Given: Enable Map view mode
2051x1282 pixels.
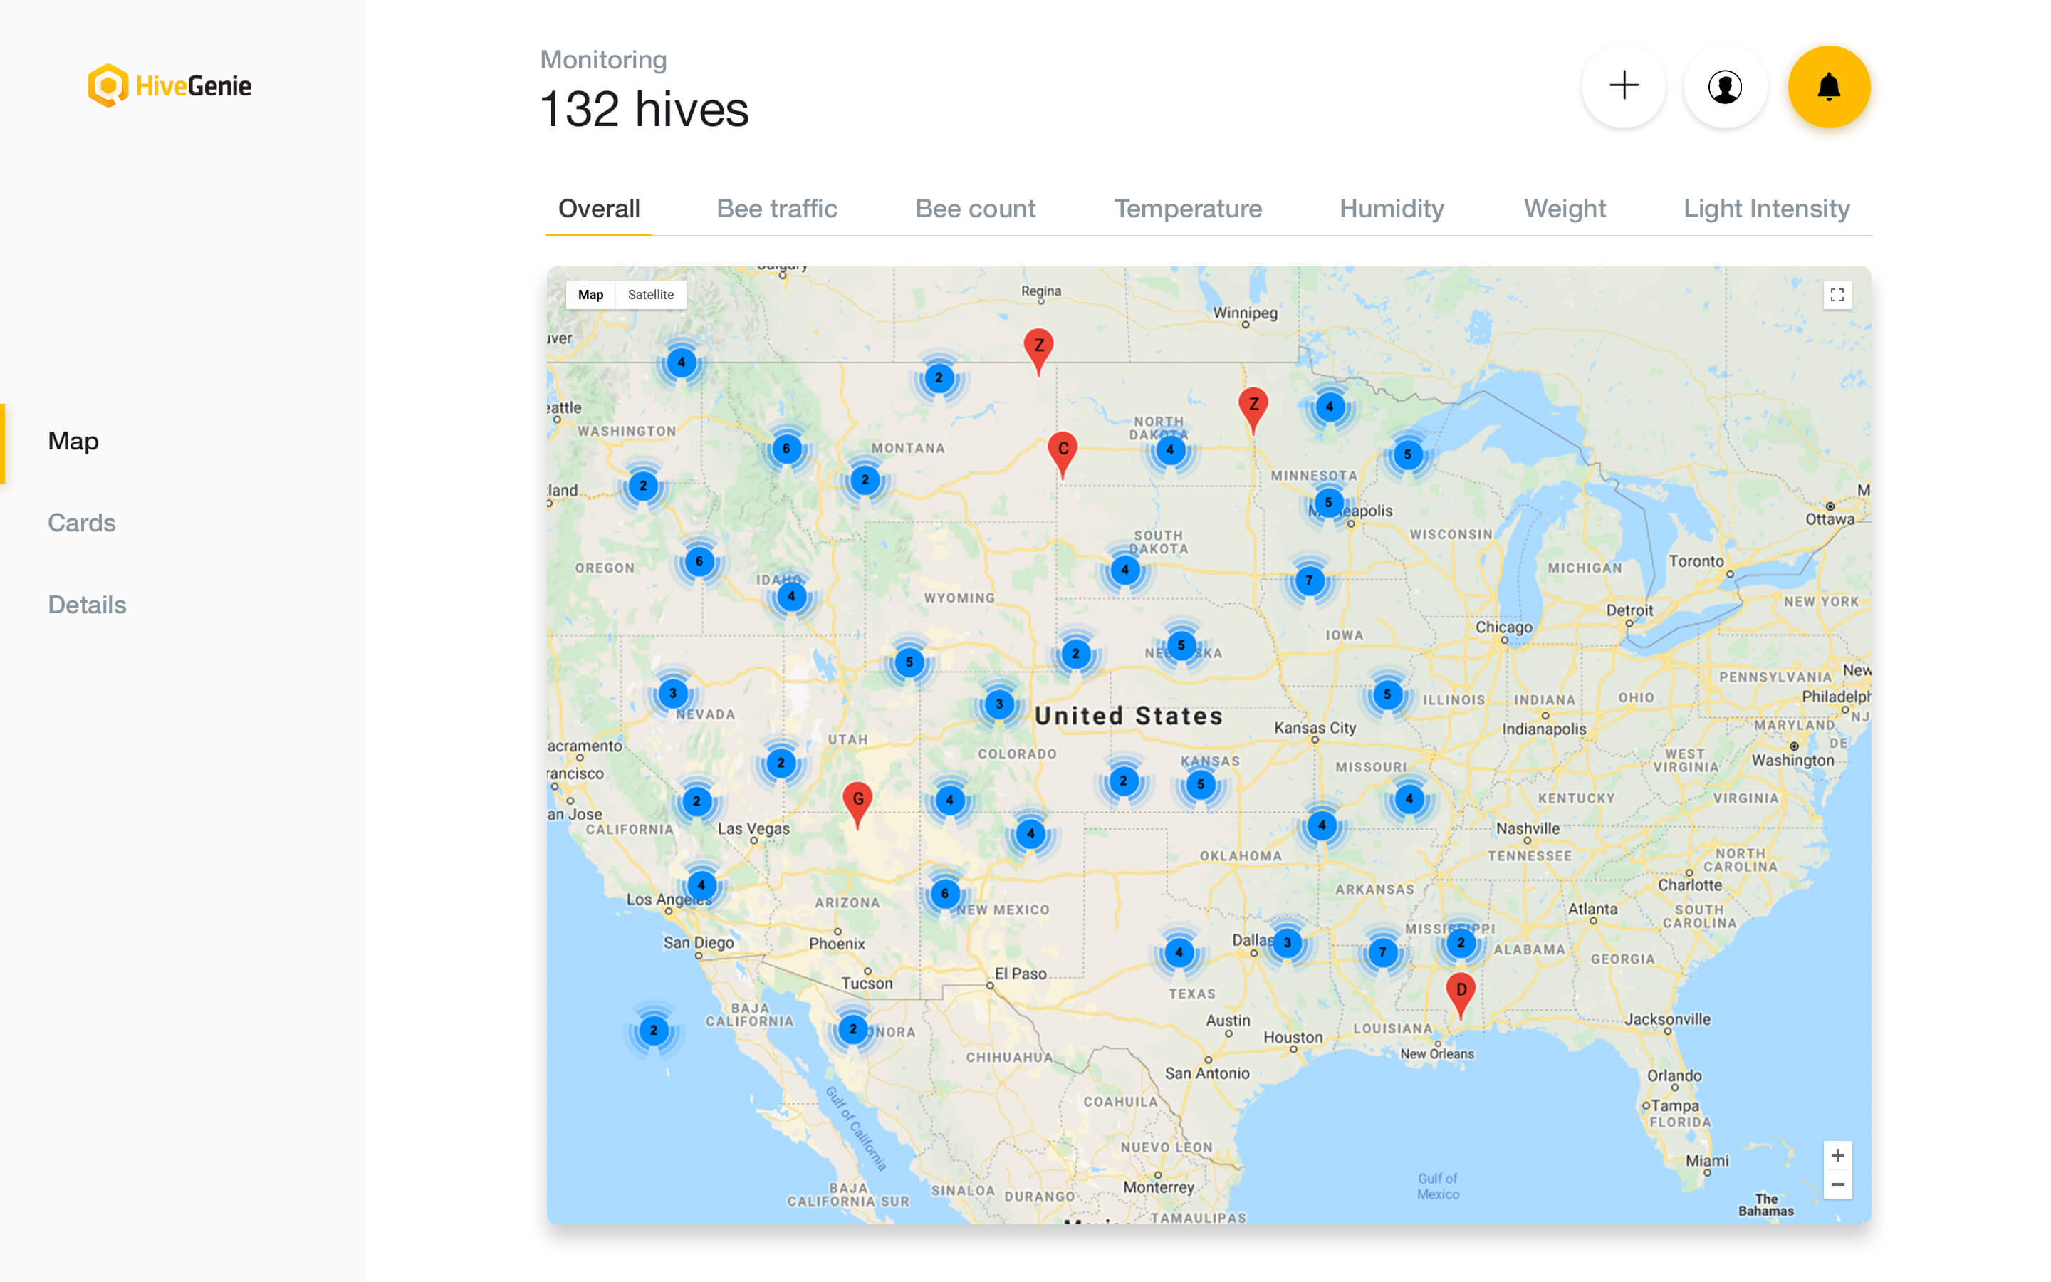Looking at the screenshot, I should click(x=590, y=294).
